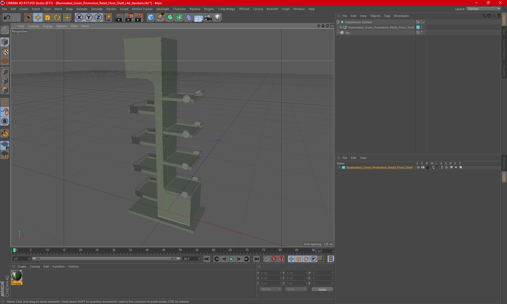Open the viewport Cameras menu
This screenshot has width=507, height=304.
point(33,26)
